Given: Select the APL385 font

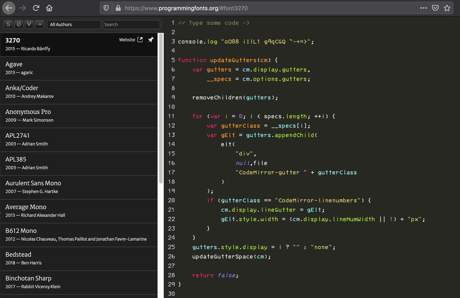Looking at the screenshot, I should tap(79, 163).
